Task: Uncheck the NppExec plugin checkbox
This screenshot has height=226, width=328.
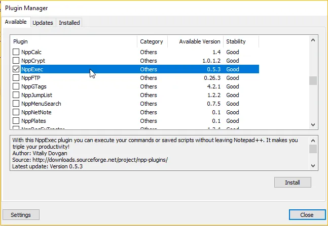Action: (16, 69)
